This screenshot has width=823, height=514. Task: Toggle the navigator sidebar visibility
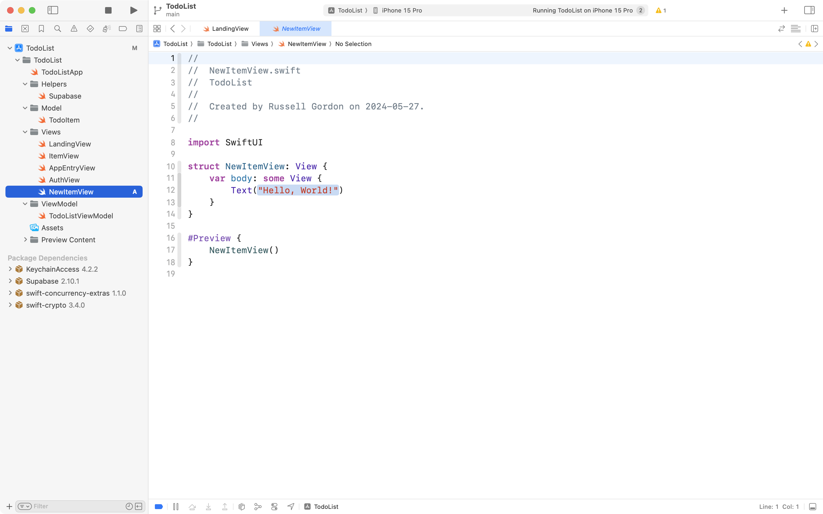pos(53,10)
